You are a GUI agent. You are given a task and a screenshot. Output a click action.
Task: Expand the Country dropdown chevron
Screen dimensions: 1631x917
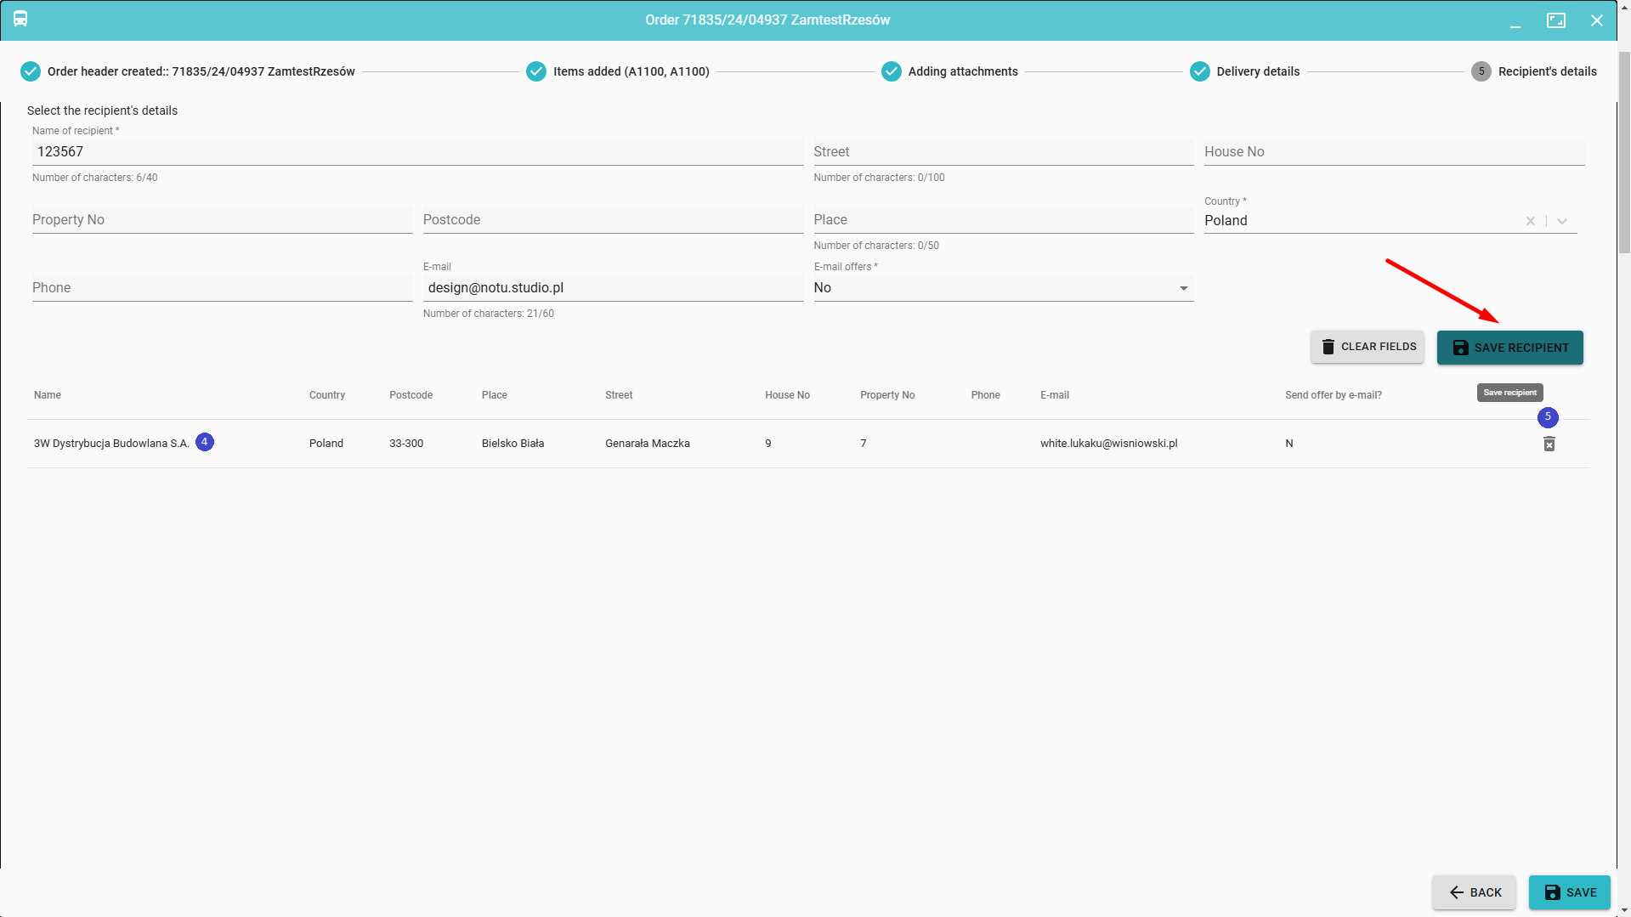(1562, 221)
